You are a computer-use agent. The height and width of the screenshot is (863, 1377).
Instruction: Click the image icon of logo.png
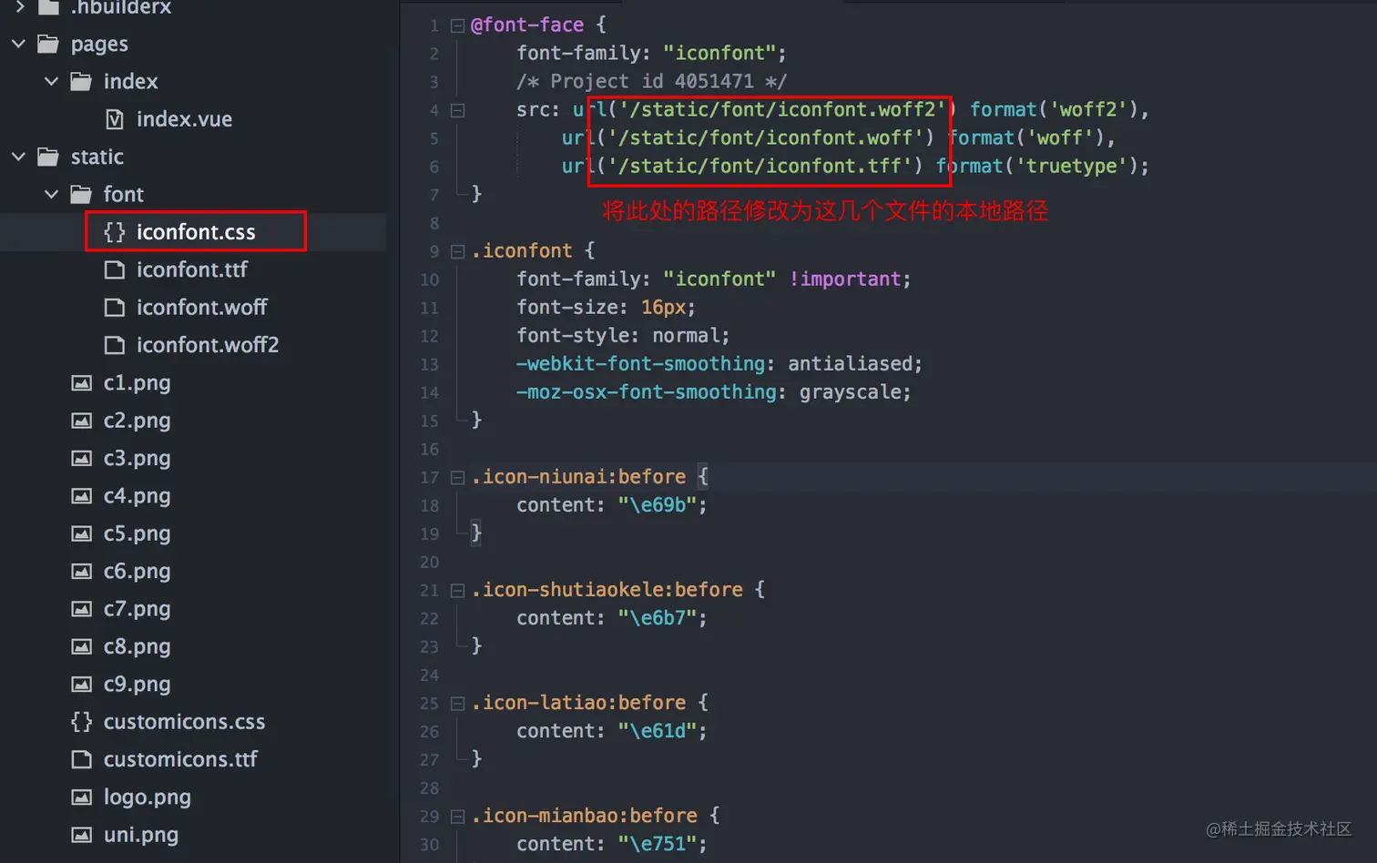pyautogui.click(x=82, y=797)
